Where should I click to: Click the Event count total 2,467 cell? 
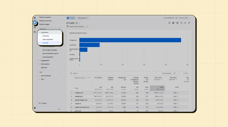157,88
